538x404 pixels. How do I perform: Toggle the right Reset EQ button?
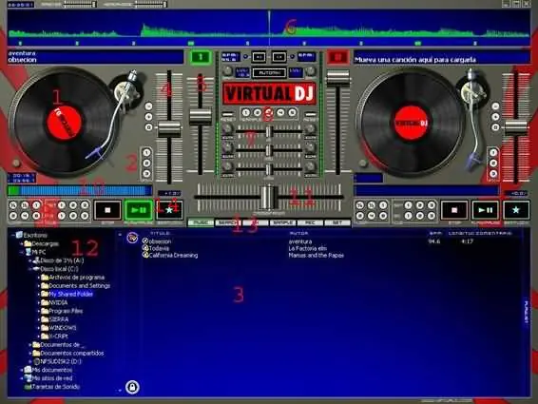pos(310,114)
